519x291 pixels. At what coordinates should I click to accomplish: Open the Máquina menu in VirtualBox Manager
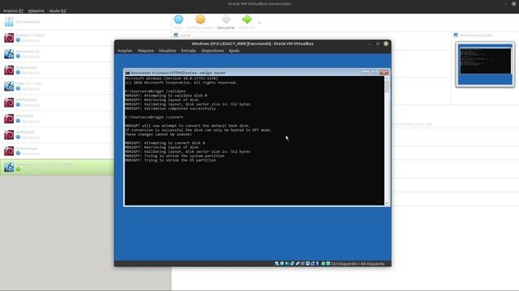[36, 11]
